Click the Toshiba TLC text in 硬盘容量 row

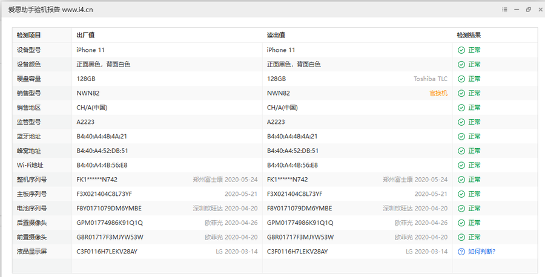(x=431, y=79)
